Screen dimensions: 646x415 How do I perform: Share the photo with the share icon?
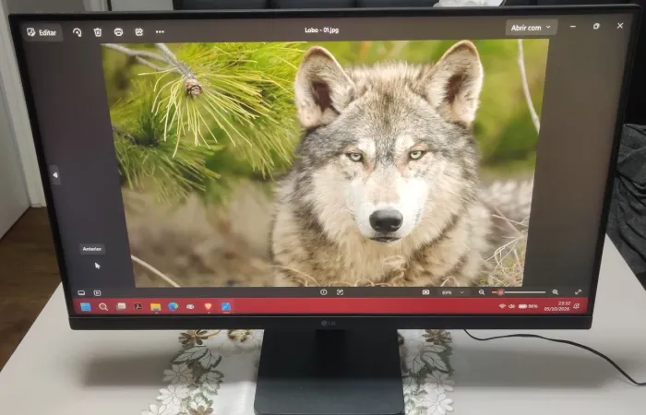[x=139, y=32]
